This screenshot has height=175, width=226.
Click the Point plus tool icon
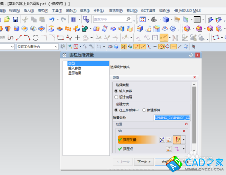77,38
